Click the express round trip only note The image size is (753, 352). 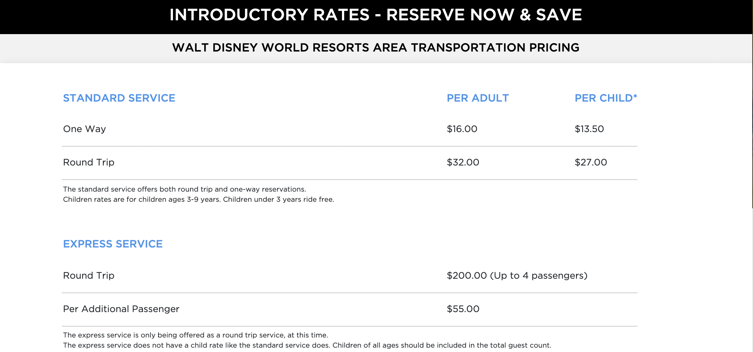point(196,335)
